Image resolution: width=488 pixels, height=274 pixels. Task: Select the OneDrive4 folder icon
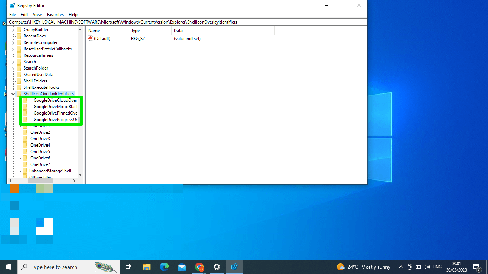(x=25, y=145)
